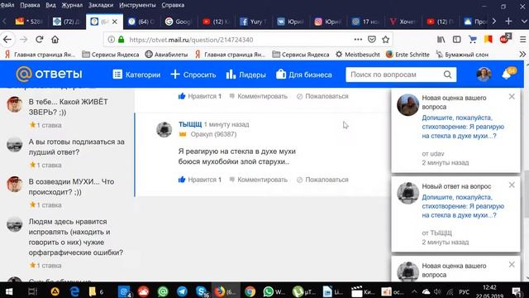Open the question link in udav's notification
529x298 pixels.
(463, 127)
